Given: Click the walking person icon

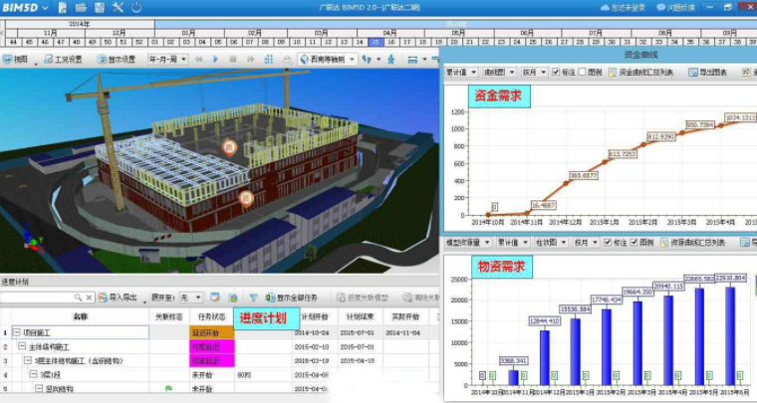Looking at the screenshot, I should pyautogui.click(x=391, y=60).
